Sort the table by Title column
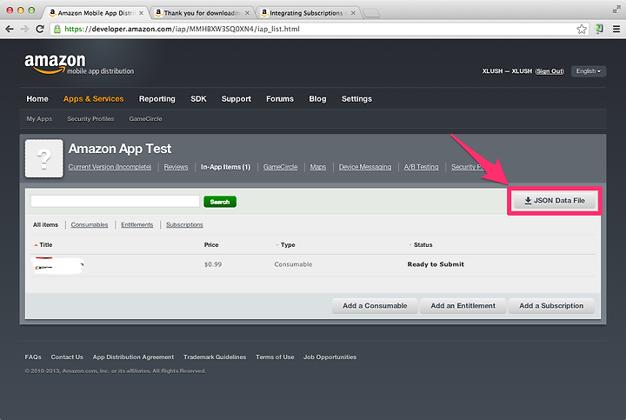The height and width of the screenshot is (420, 626). pos(43,244)
